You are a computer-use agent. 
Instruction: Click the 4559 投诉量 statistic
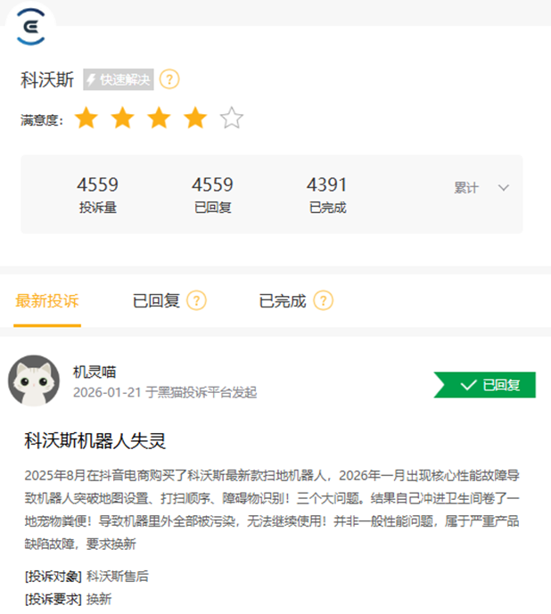point(97,194)
